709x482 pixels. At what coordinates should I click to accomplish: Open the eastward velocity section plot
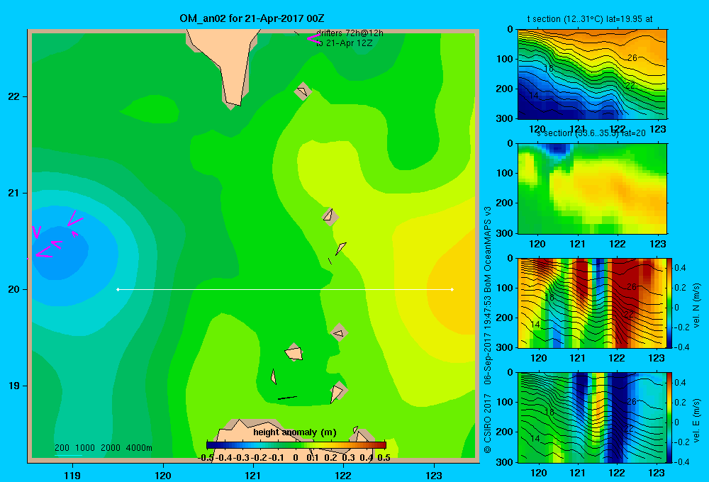point(592,417)
